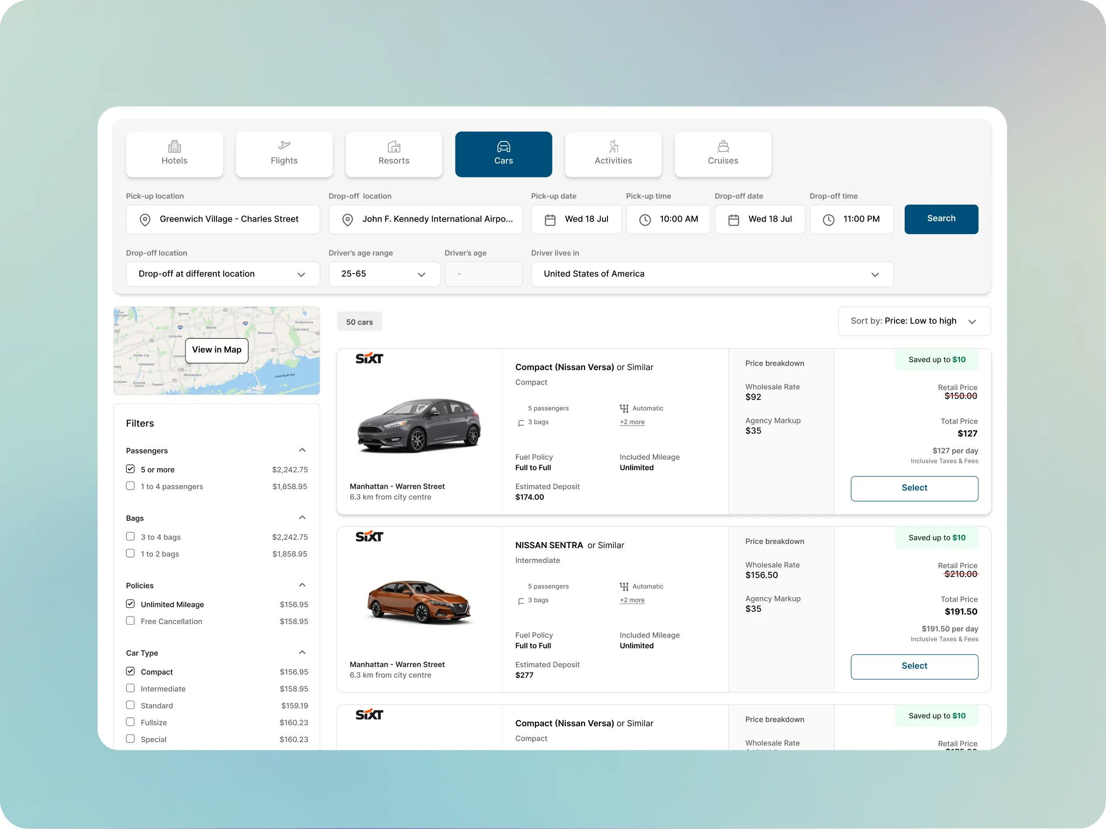Switch to the Flights tab
The image size is (1106, 829).
click(x=284, y=154)
